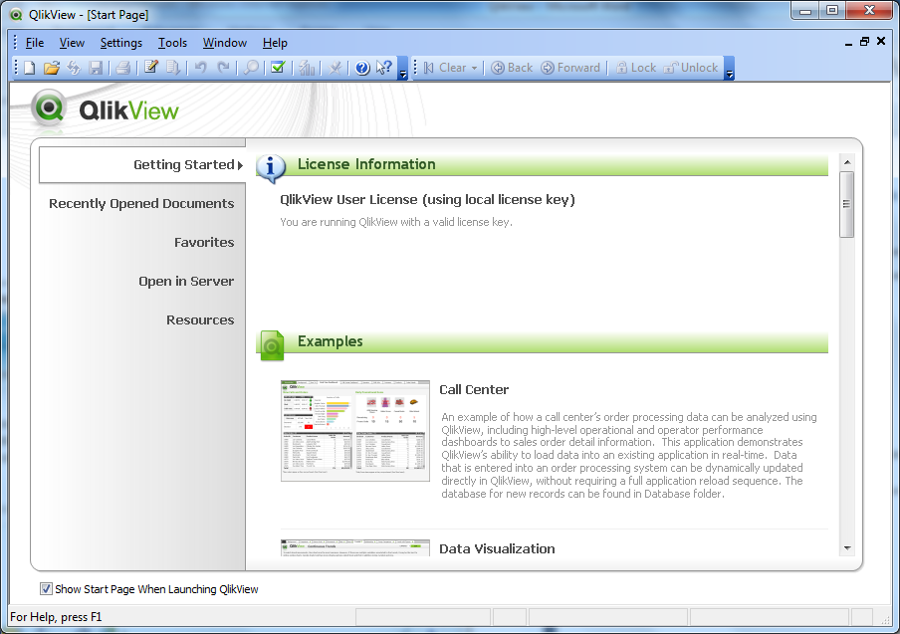Open the first toolbar's options arrow
The width and height of the screenshot is (900, 634).
[403, 68]
